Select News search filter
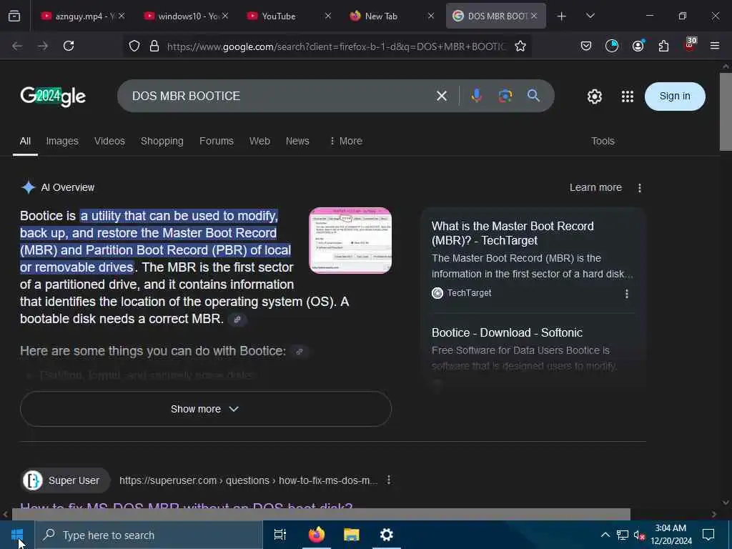The height and width of the screenshot is (549, 732). [297, 141]
